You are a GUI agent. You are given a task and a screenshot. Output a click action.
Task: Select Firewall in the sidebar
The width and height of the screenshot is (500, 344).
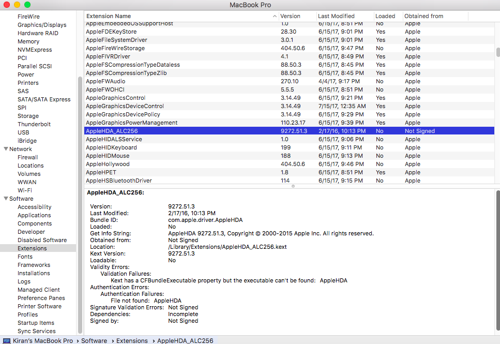[x=27, y=157]
